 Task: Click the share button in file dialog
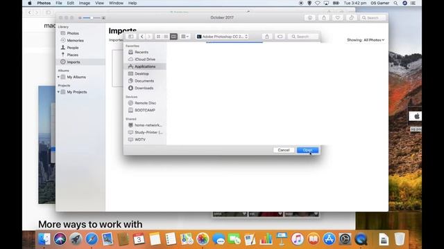click(267, 37)
